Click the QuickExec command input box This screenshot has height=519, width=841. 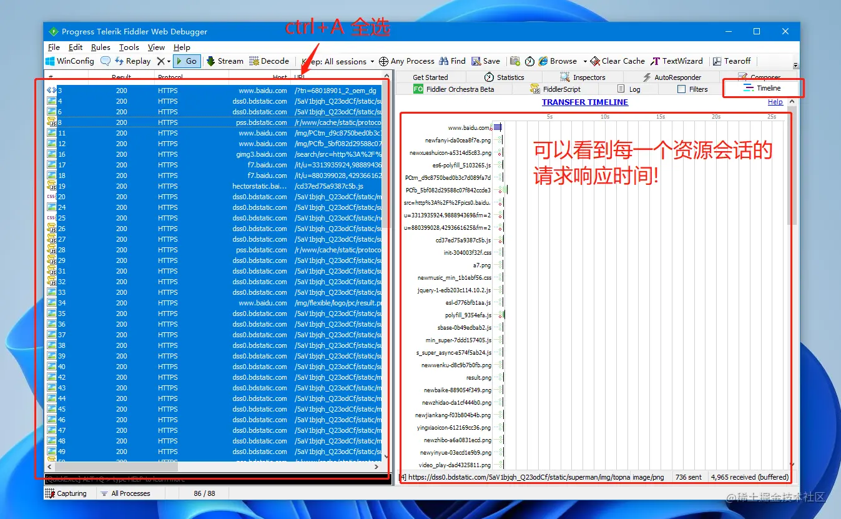pyautogui.click(x=217, y=479)
